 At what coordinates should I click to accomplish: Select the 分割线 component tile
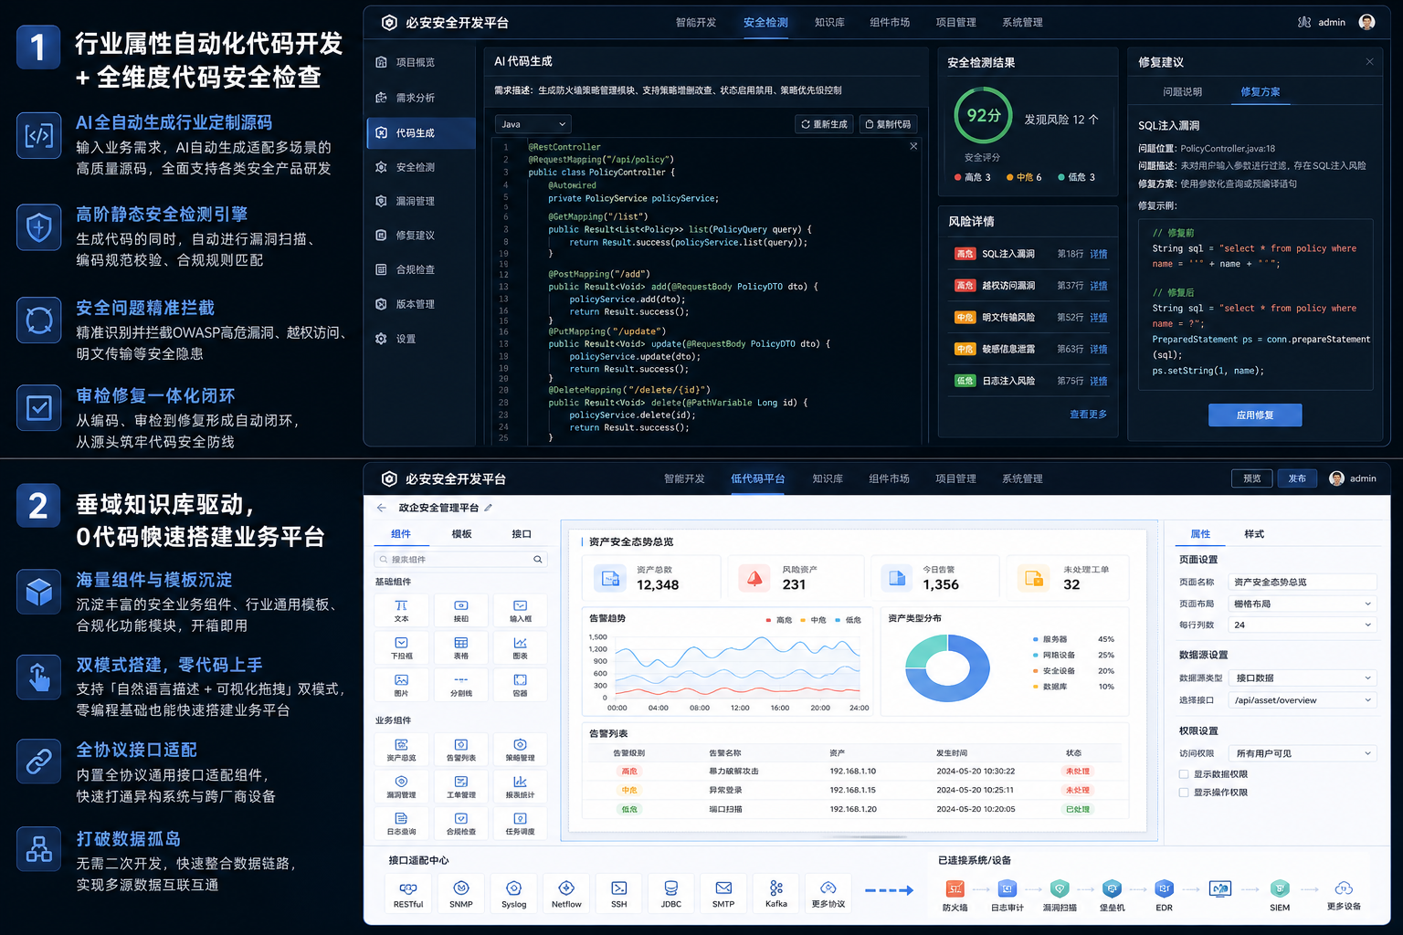(x=460, y=685)
